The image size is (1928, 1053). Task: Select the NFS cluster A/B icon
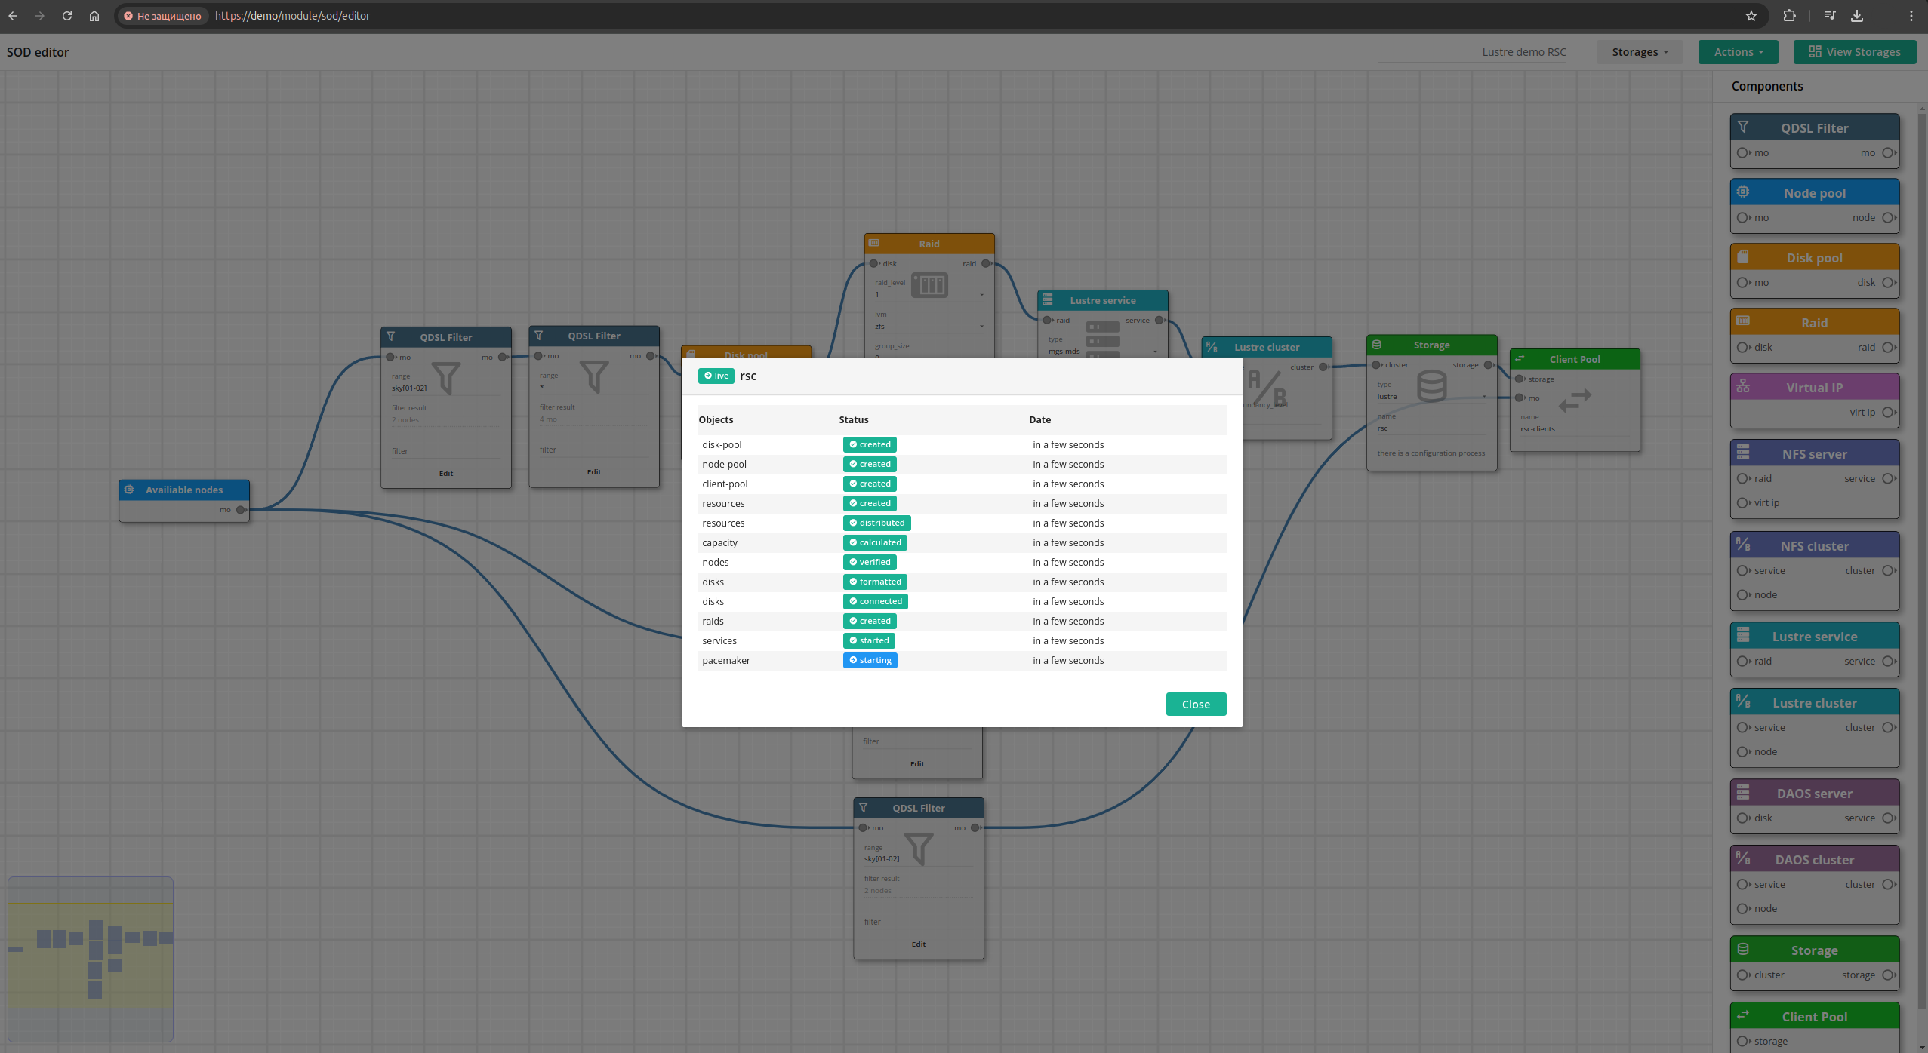pos(1743,544)
